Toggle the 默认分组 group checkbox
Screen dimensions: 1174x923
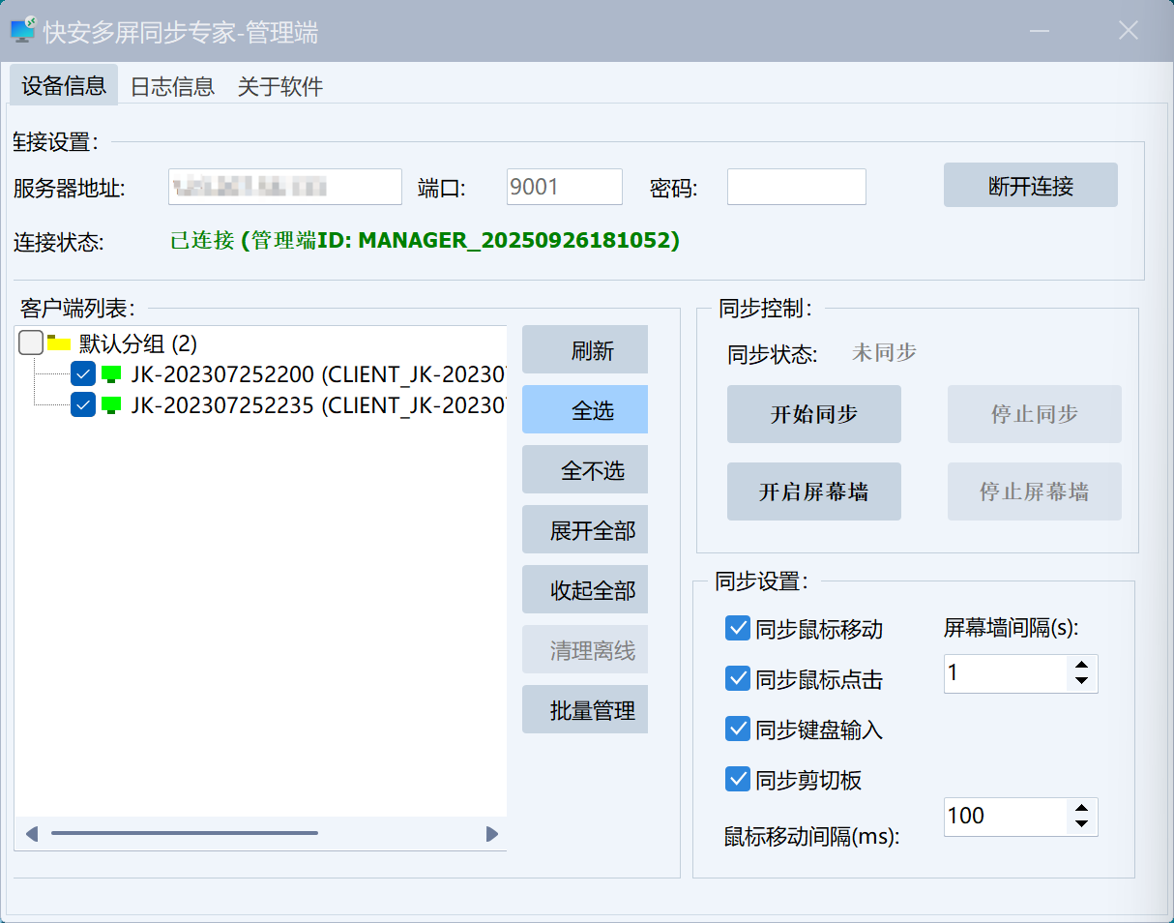click(31, 343)
